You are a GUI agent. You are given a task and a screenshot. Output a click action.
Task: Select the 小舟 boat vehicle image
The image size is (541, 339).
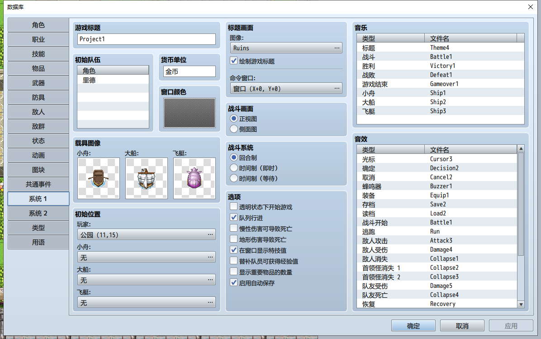click(x=99, y=178)
